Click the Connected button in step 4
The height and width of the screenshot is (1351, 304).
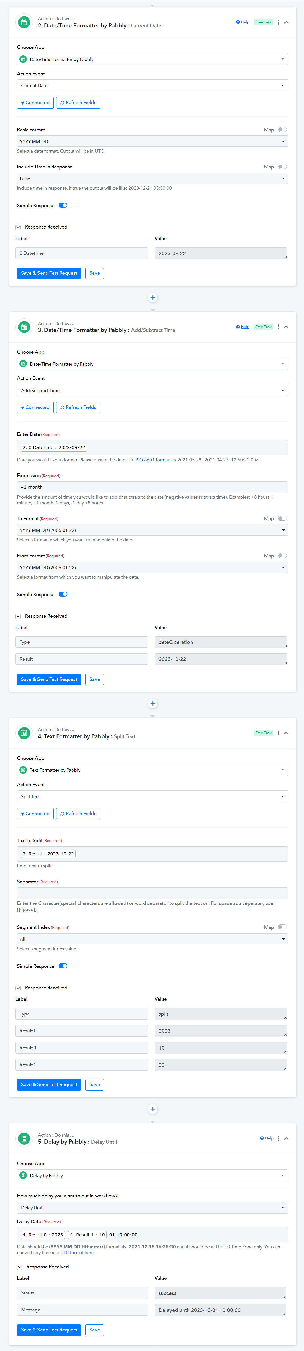point(35,813)
